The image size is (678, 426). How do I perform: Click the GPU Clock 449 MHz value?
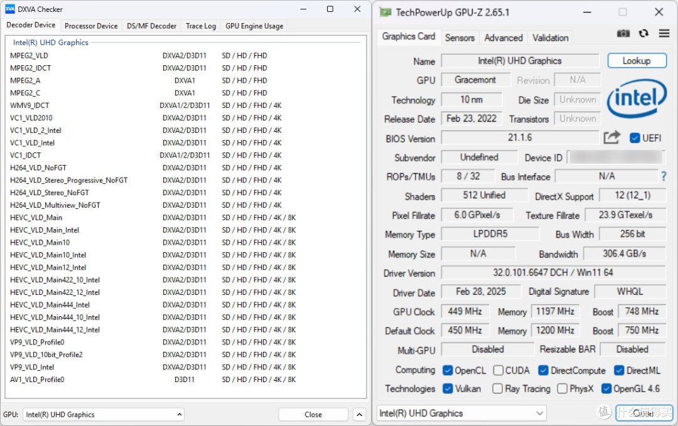click(465, 311)
